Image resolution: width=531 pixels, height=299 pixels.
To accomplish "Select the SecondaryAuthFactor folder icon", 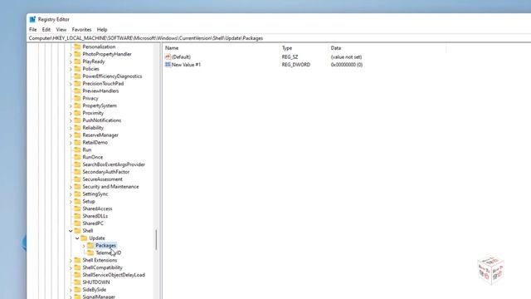I will coord(77,172).
